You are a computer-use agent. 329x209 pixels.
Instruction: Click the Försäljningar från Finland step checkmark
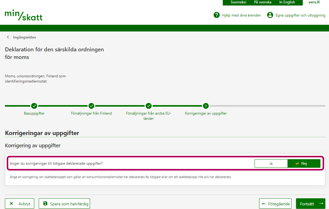point(91,106)
